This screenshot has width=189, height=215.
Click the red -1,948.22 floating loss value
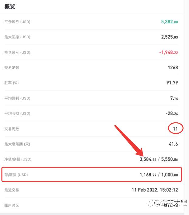pyautogui.click(x=168, y=52)
